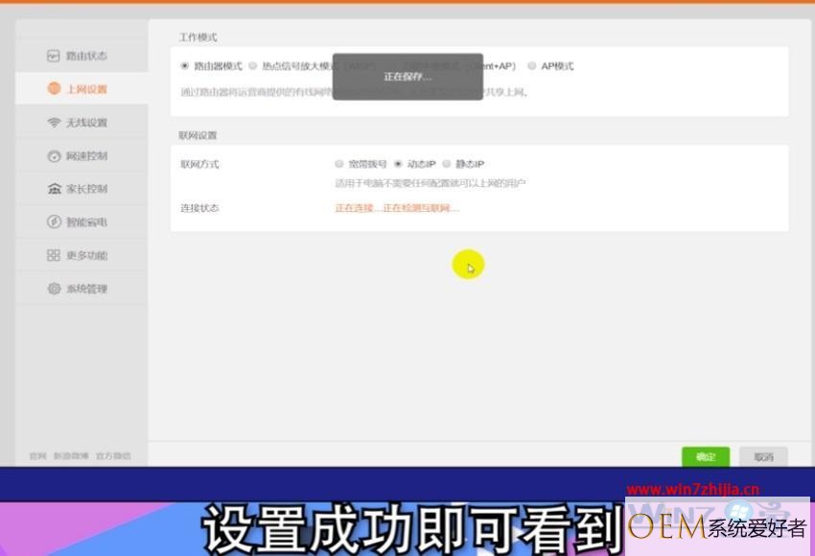Click the gray 取消 button
815x556 pixels.
point(763,456)
